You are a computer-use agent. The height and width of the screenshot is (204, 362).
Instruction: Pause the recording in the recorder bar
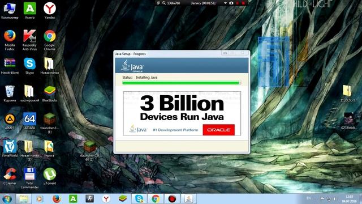coord(238,3)
